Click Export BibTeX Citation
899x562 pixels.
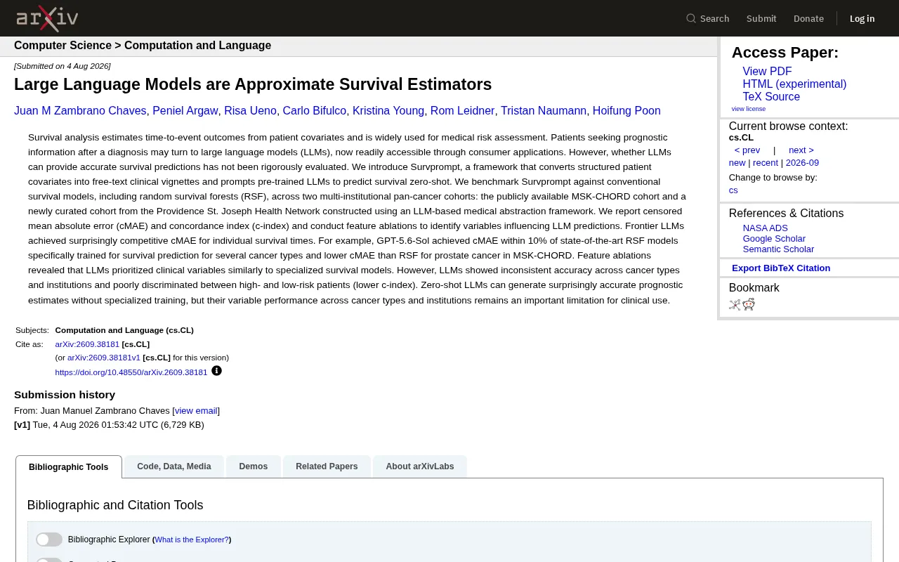[781, 268]
